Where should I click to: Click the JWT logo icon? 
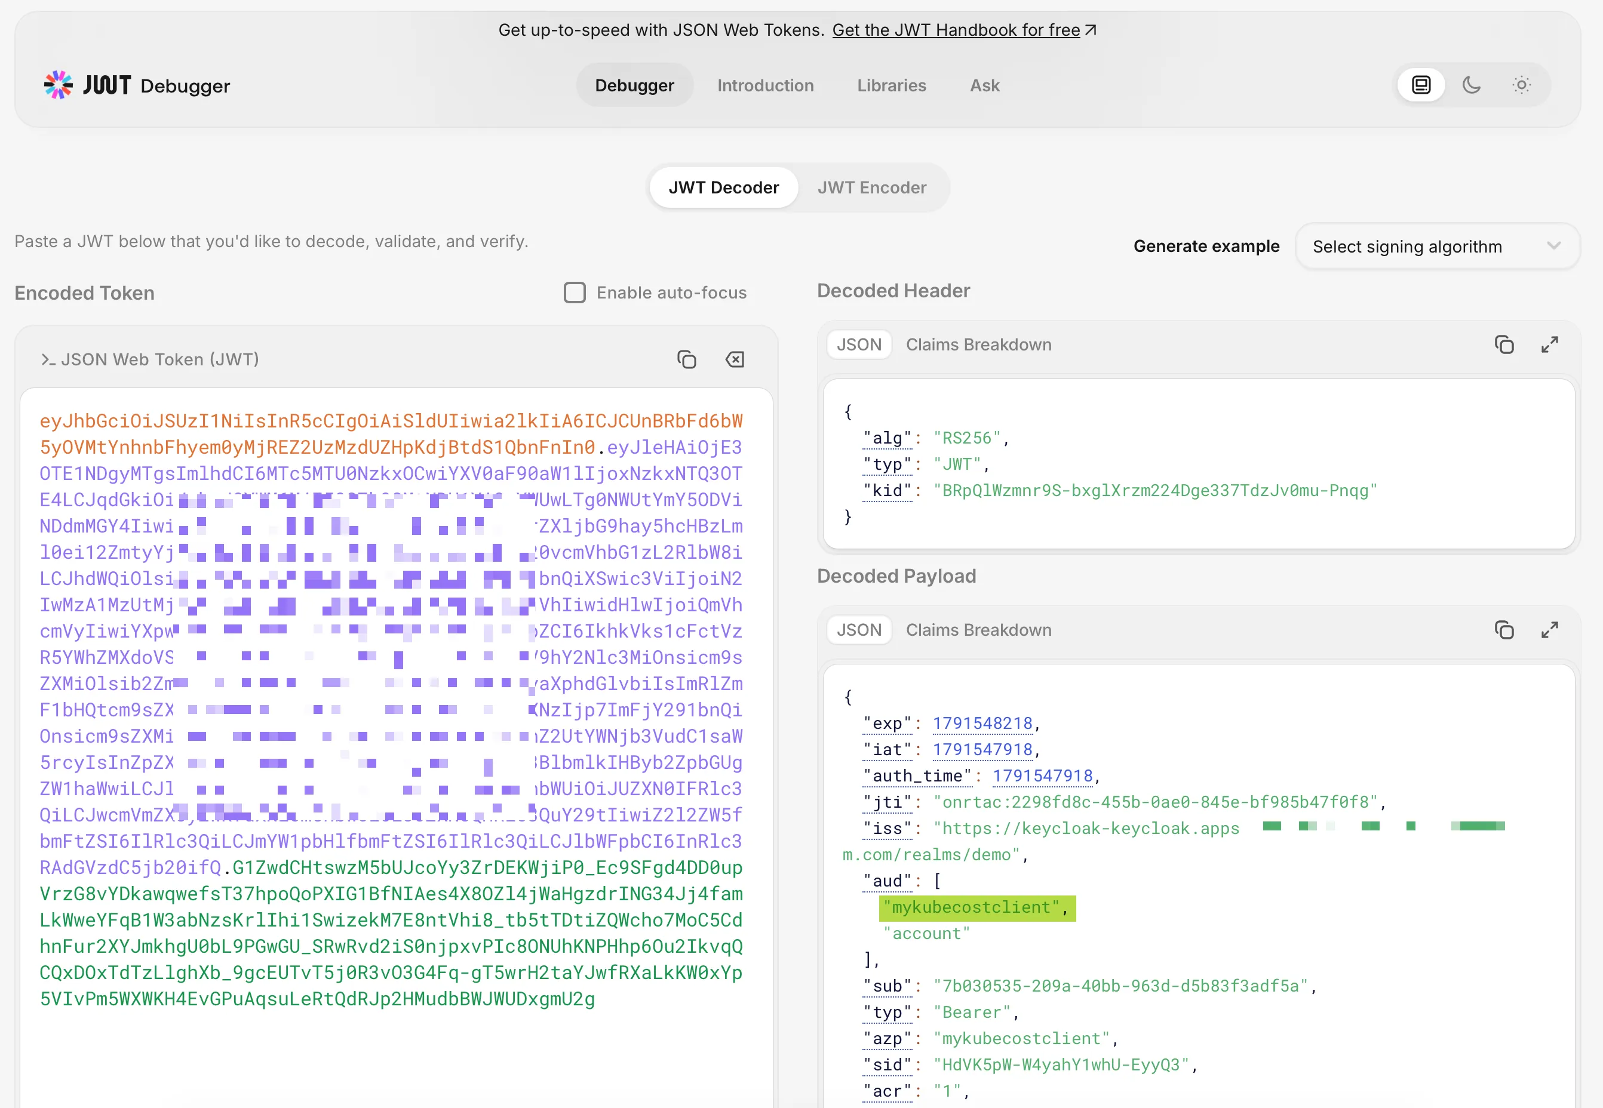(x=59, y=85)
